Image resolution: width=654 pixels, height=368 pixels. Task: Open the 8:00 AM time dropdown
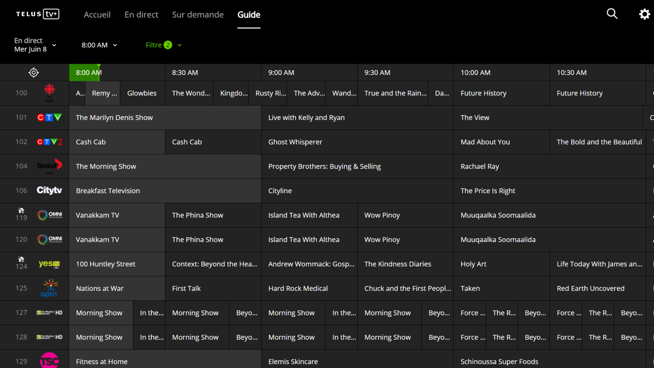(99, 45)
